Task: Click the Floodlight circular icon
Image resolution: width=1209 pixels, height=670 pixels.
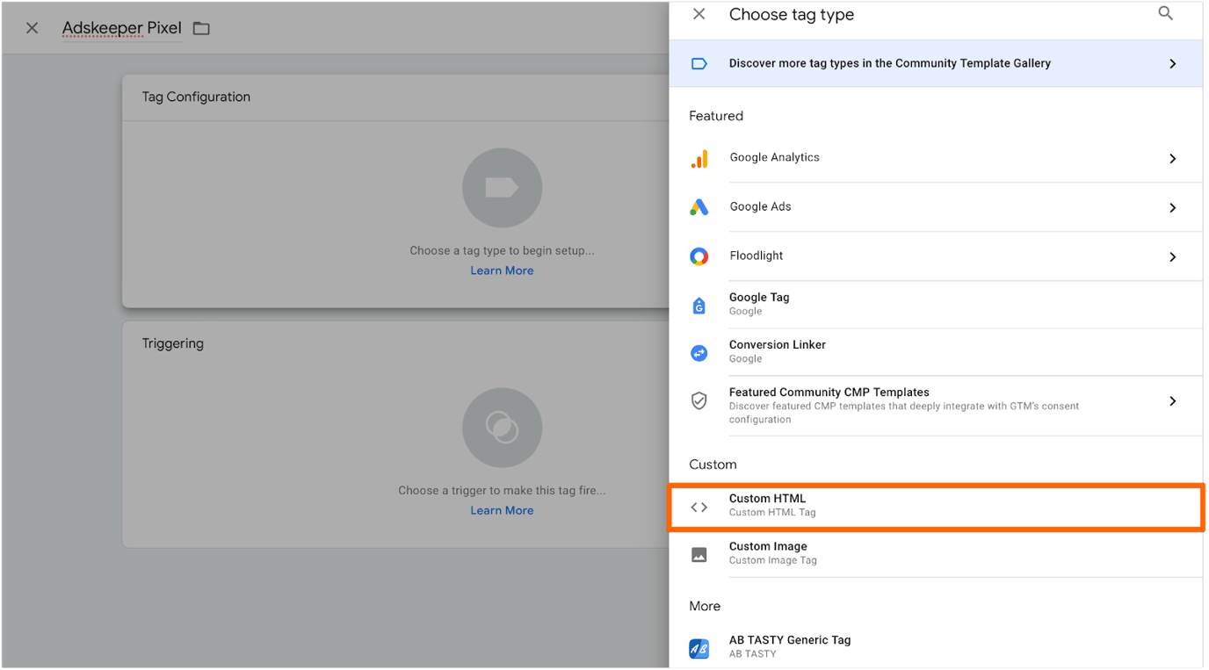Action: click(x=699, y=256)
